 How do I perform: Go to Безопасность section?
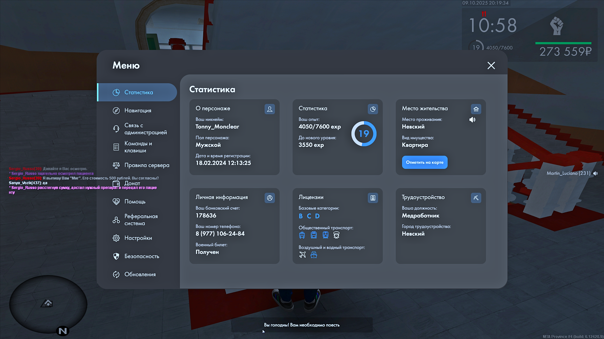point(142,256)
